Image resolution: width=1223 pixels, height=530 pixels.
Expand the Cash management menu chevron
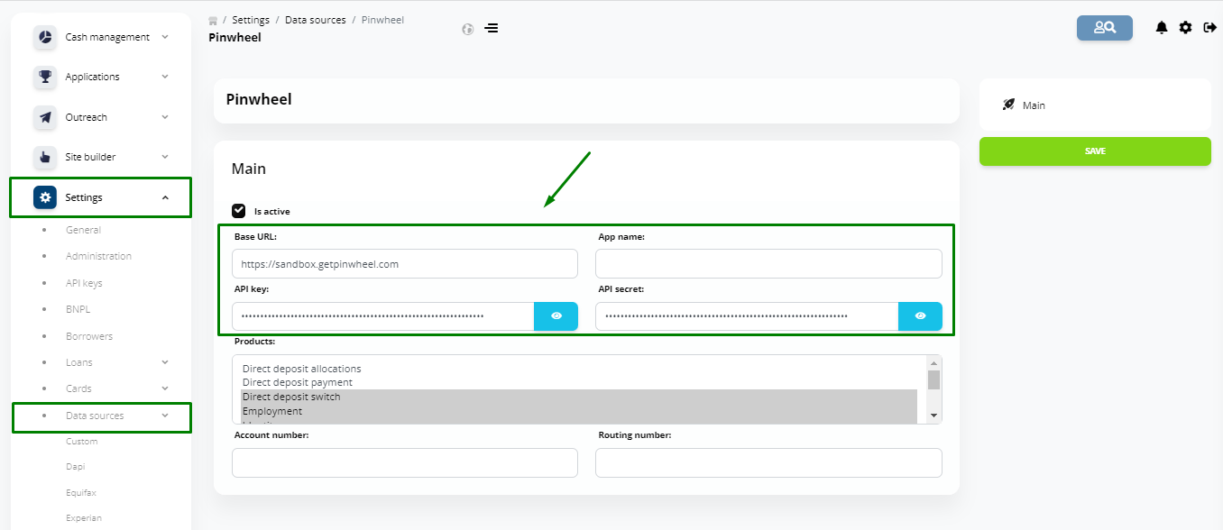coord(165,37)
